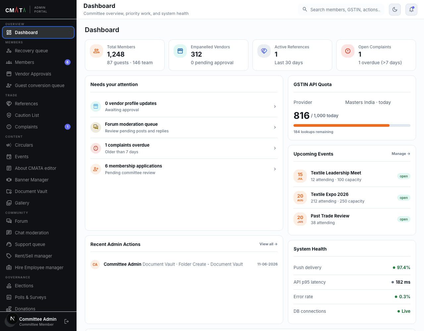Click the logout icon beside Committee Admin
424x331 pixels.
[67, 321]
